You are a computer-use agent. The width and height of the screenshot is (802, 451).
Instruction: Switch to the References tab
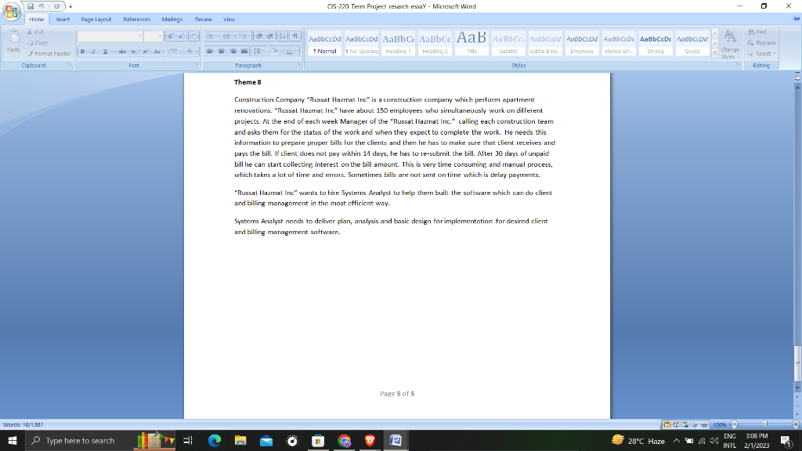[136, 19]
